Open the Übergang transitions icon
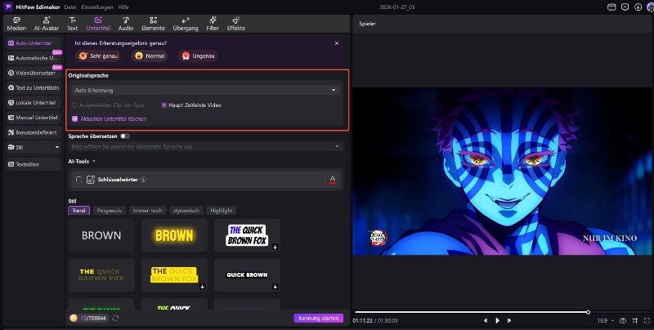The height and width of the screenshot is (330, 654). click(186, 20)
